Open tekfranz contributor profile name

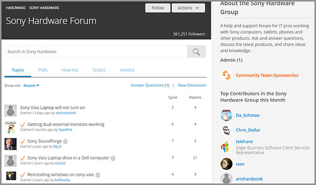[244, 142]
